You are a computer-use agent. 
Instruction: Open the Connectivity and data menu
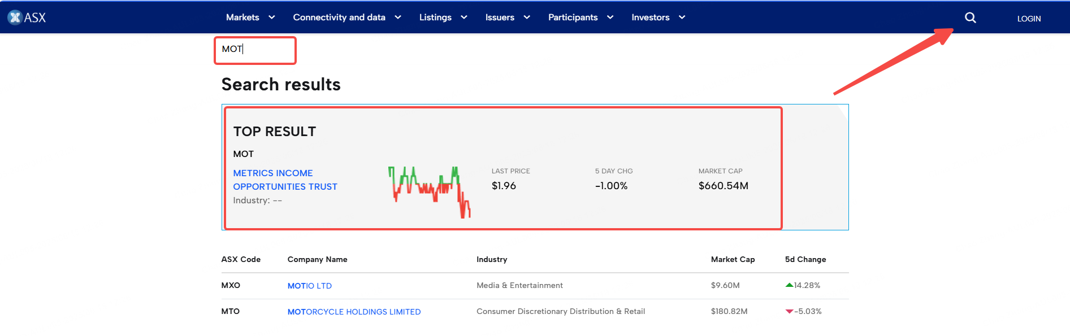pyautogui.click(x=339, y=18)
